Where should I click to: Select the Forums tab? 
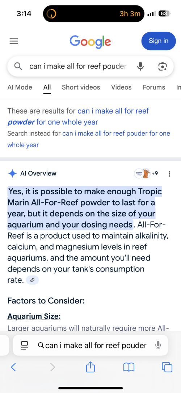click(154, 87)
